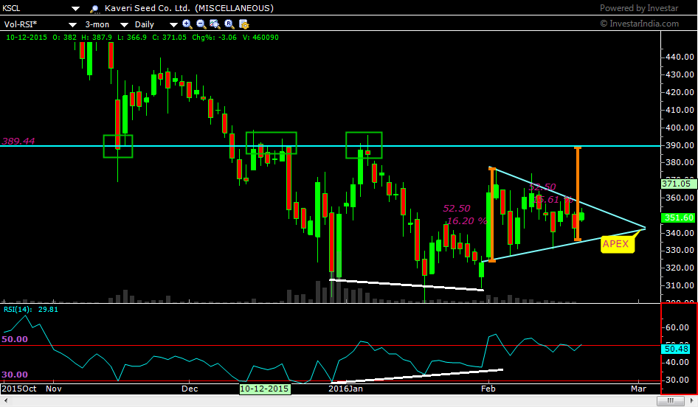The image size is (698, 407).
Task: Click the reset zoom icon
Action: (x=229, y=24)
